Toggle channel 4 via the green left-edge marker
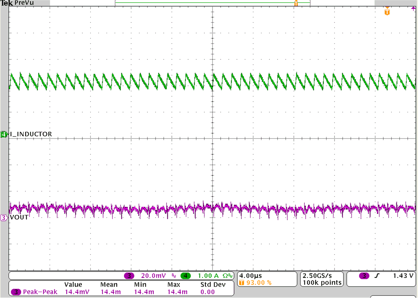The width and height of the screenshot is (418, 298). [3, 134]
